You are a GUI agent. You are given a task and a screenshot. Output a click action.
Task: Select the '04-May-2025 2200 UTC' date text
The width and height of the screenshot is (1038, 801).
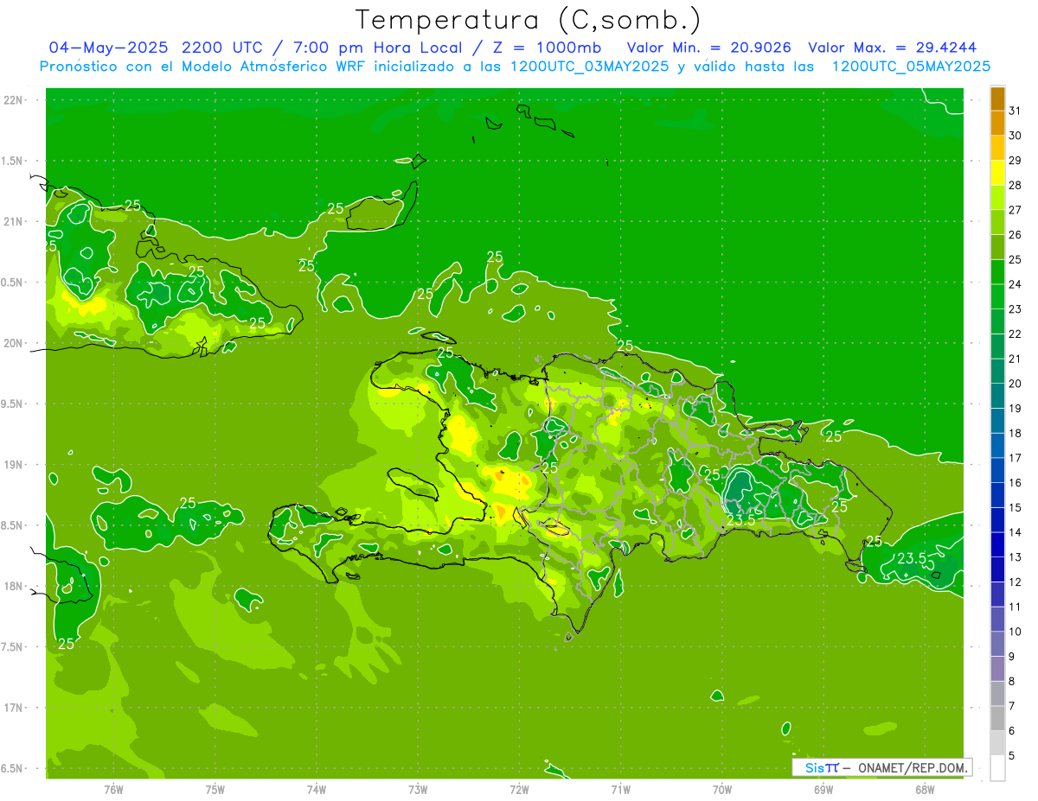(x=154, y=48)
